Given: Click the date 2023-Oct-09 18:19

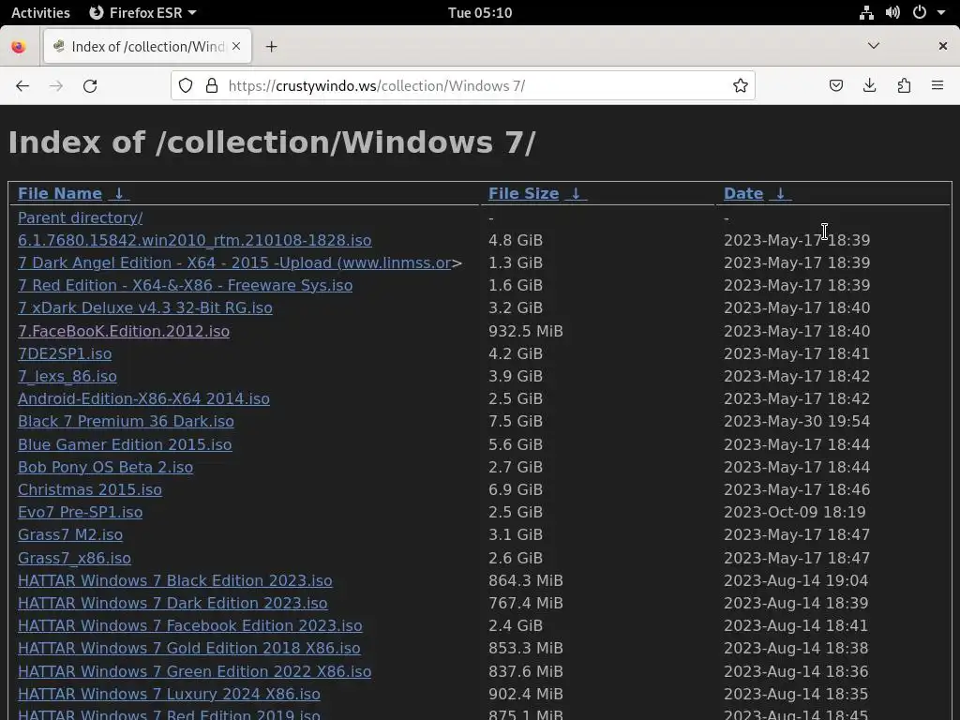Looking at the screenshot, I should tap(795, 513).
